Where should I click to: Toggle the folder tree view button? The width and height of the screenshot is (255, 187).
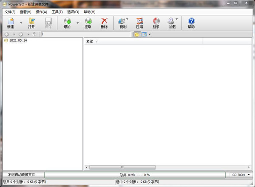(137, 34)
